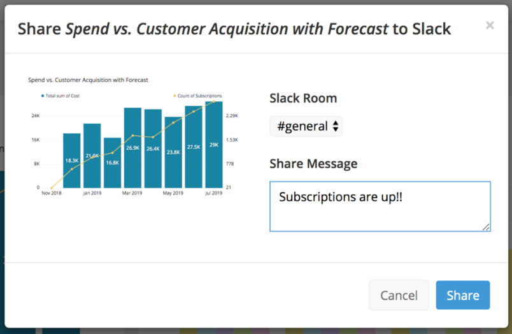Close the Share to Slack dialog
Image resolution: width=512 pixels, height=334 pixels.
point(490,25)
